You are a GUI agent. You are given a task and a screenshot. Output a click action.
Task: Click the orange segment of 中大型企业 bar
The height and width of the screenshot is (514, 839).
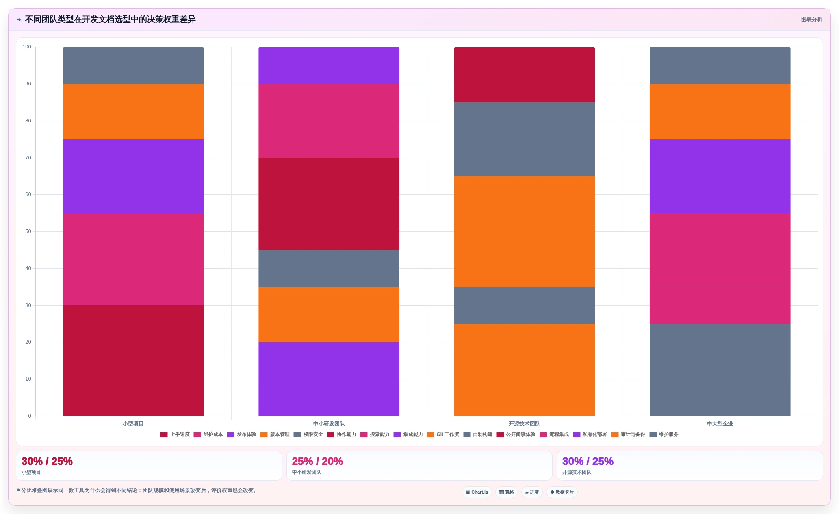coord(720,111)
